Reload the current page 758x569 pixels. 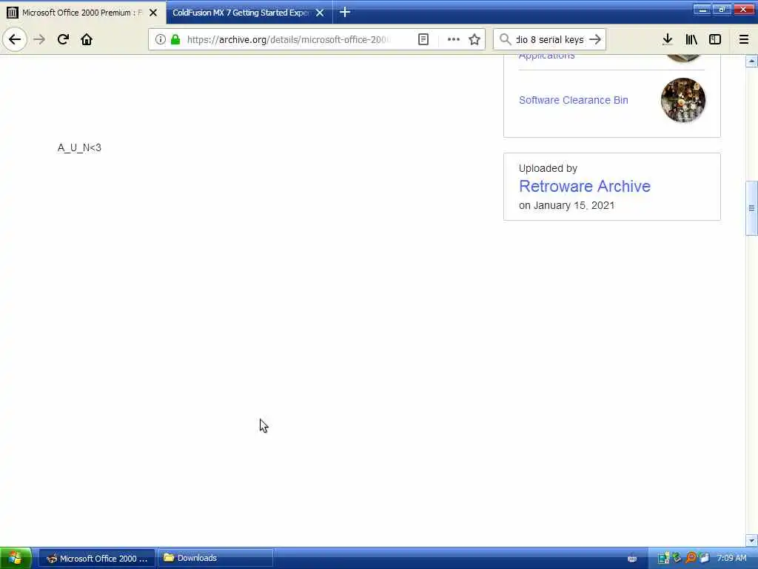pos(63,40)
